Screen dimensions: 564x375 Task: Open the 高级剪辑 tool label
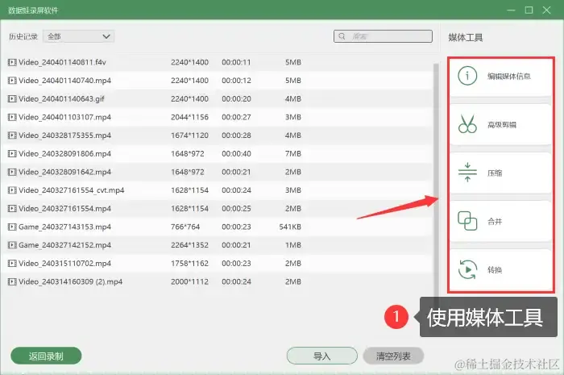pyautogui.click(x=502, y=124)
